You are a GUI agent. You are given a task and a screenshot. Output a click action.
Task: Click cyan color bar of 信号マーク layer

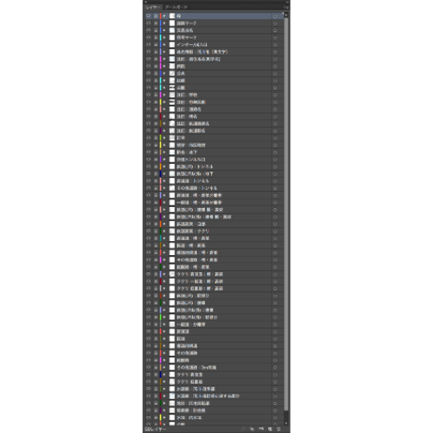pyautogui.click(x=160, y=38)
